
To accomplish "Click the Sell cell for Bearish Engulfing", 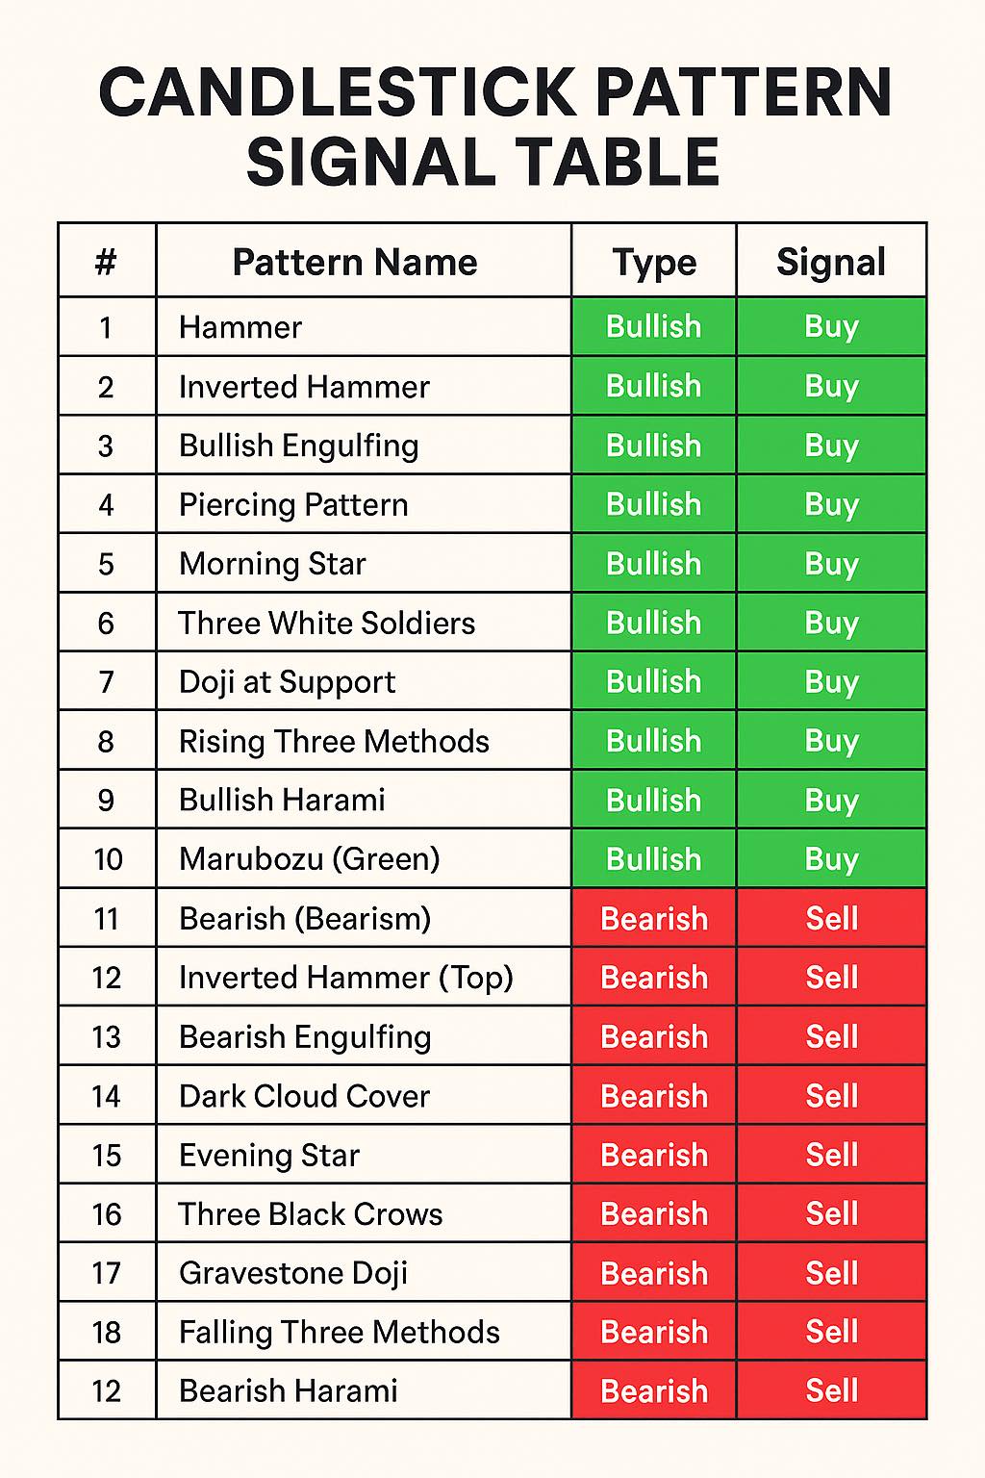I will click(x=831, y=1036).
